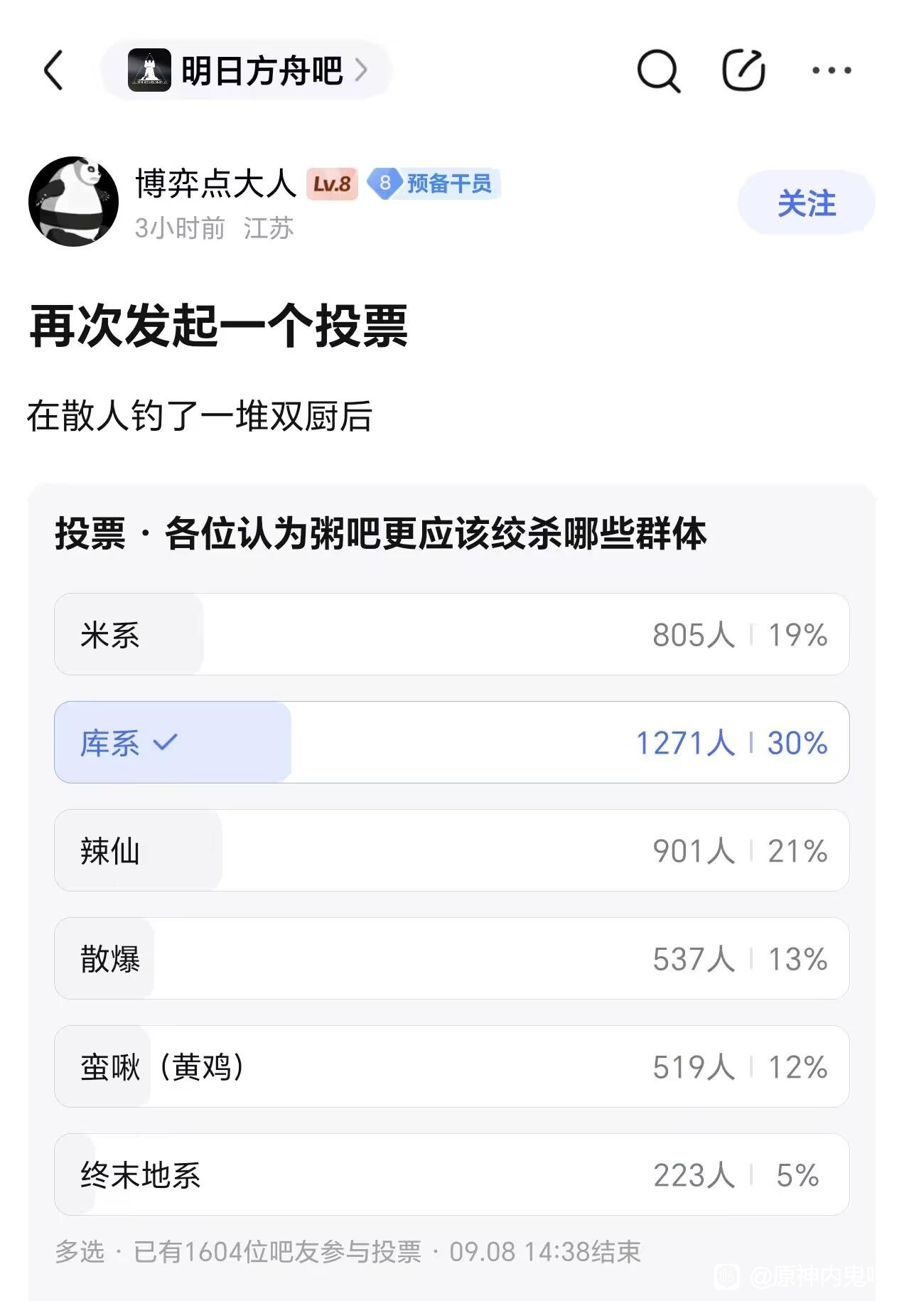904x1301 pixels.
Task: Tap the share/edit icon in header
Action: tap(743, 70)
